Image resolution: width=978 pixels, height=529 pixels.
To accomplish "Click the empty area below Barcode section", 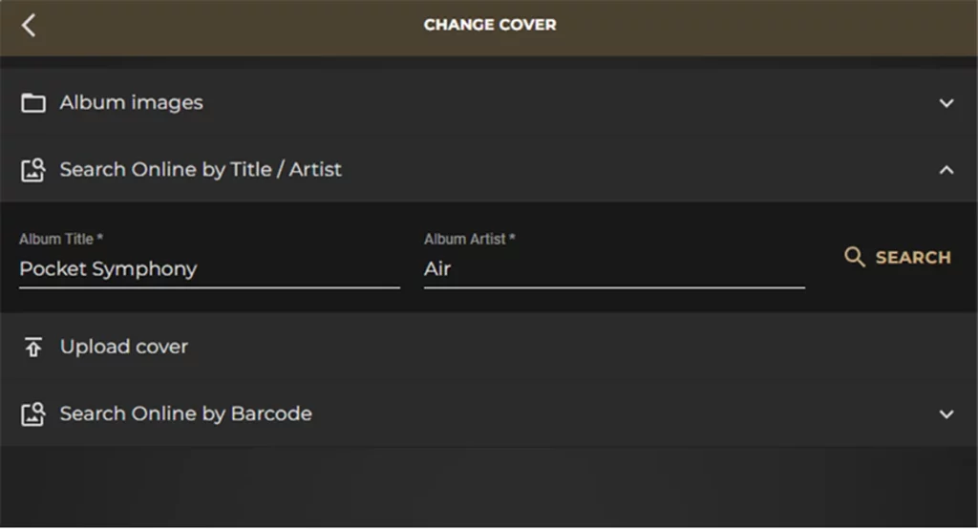I will 489,489.
